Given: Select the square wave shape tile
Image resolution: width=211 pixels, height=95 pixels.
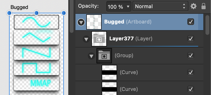Looking at the screenshot, I should coord(36,68).
